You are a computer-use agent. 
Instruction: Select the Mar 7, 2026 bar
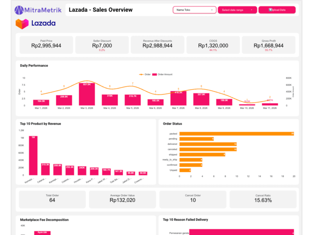click(178, 98)
